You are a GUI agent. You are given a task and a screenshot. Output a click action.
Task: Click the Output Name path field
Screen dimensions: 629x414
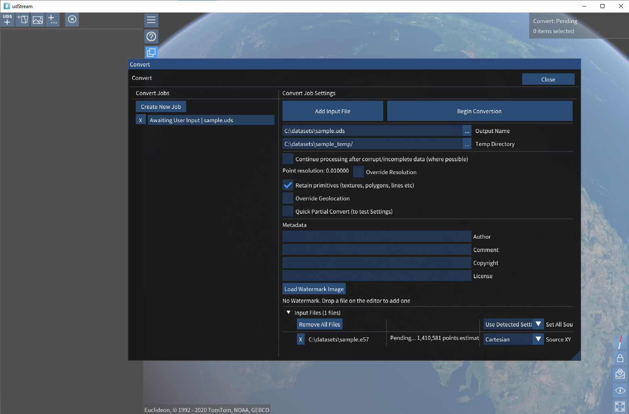click(x=373, y=131)
